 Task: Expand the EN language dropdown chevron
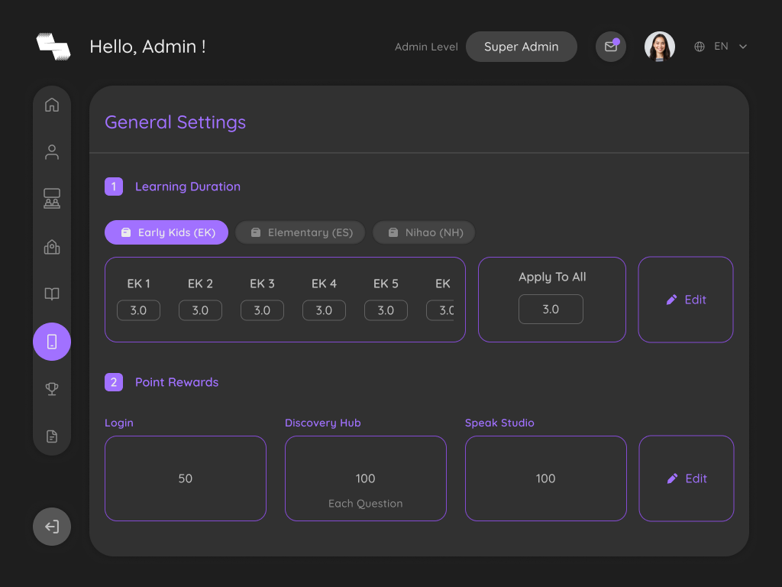tap(742, 47)
